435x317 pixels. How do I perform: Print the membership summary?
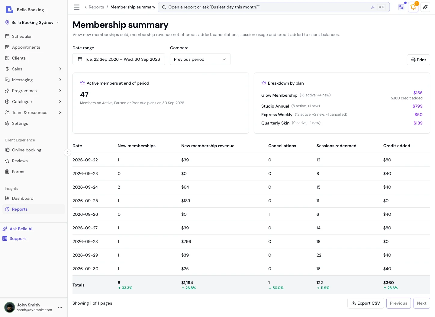tap(418, 60)
